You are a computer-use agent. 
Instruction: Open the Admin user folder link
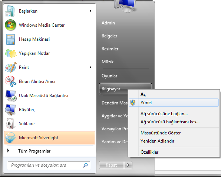(108, 23)
